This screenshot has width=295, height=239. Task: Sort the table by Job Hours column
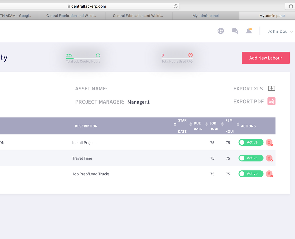pos(214,126)
